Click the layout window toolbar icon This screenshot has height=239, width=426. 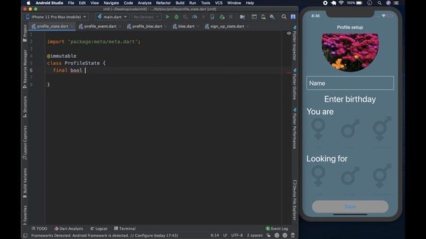coord(254,17)
